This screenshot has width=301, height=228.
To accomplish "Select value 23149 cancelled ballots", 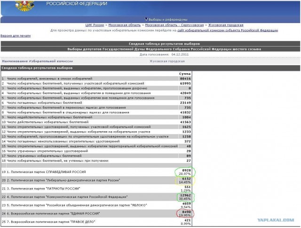I will click(x=185, y=102).
